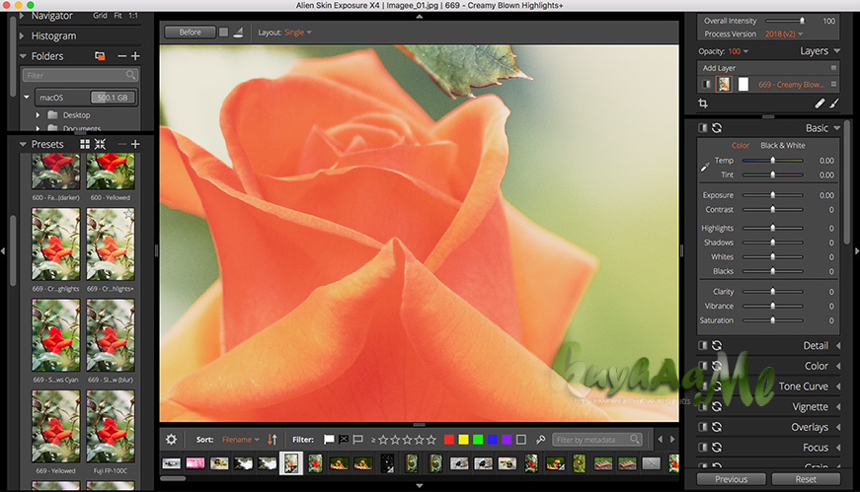Viewport: 860px width, 492px height.
Task: Open the Add Layer options menu icon
Action: pyautogui.click(x=833, y=68)
